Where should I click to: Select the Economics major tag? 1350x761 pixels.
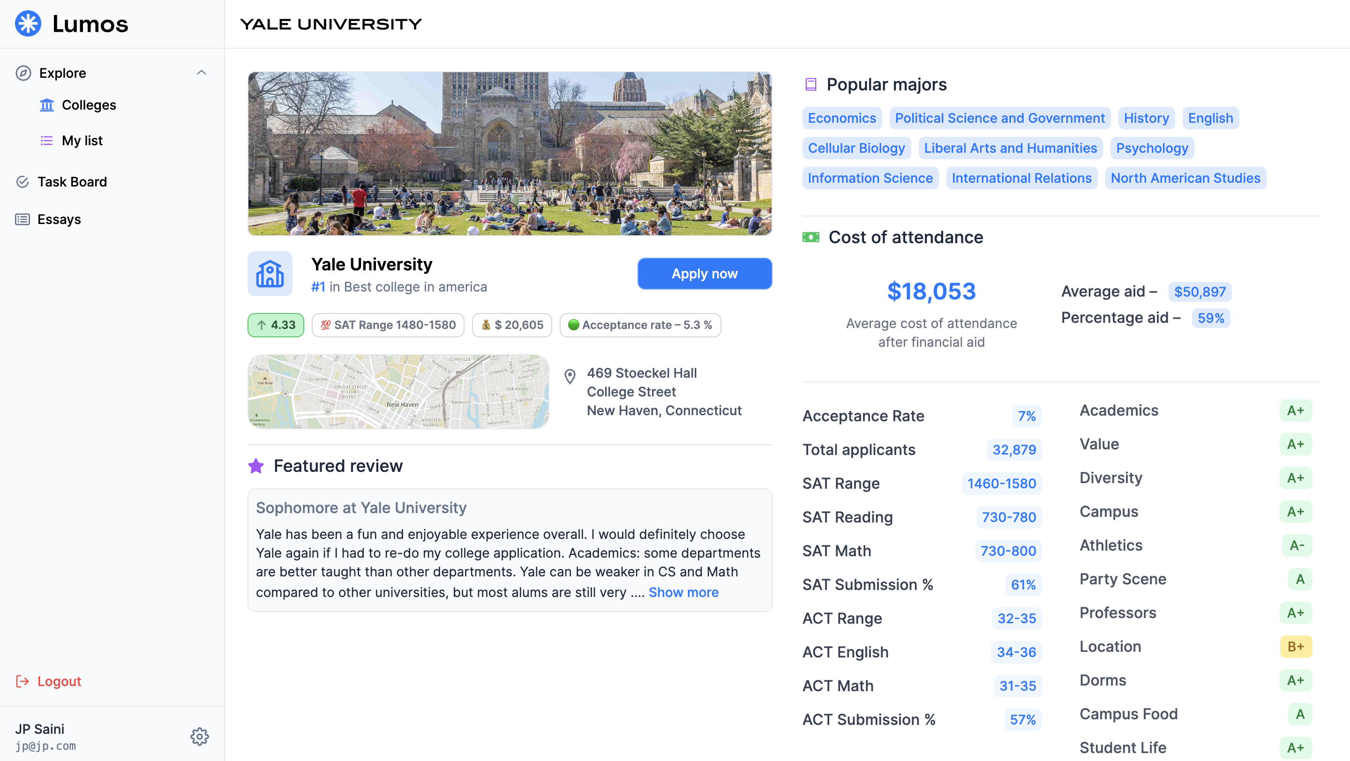pos(842,119)
